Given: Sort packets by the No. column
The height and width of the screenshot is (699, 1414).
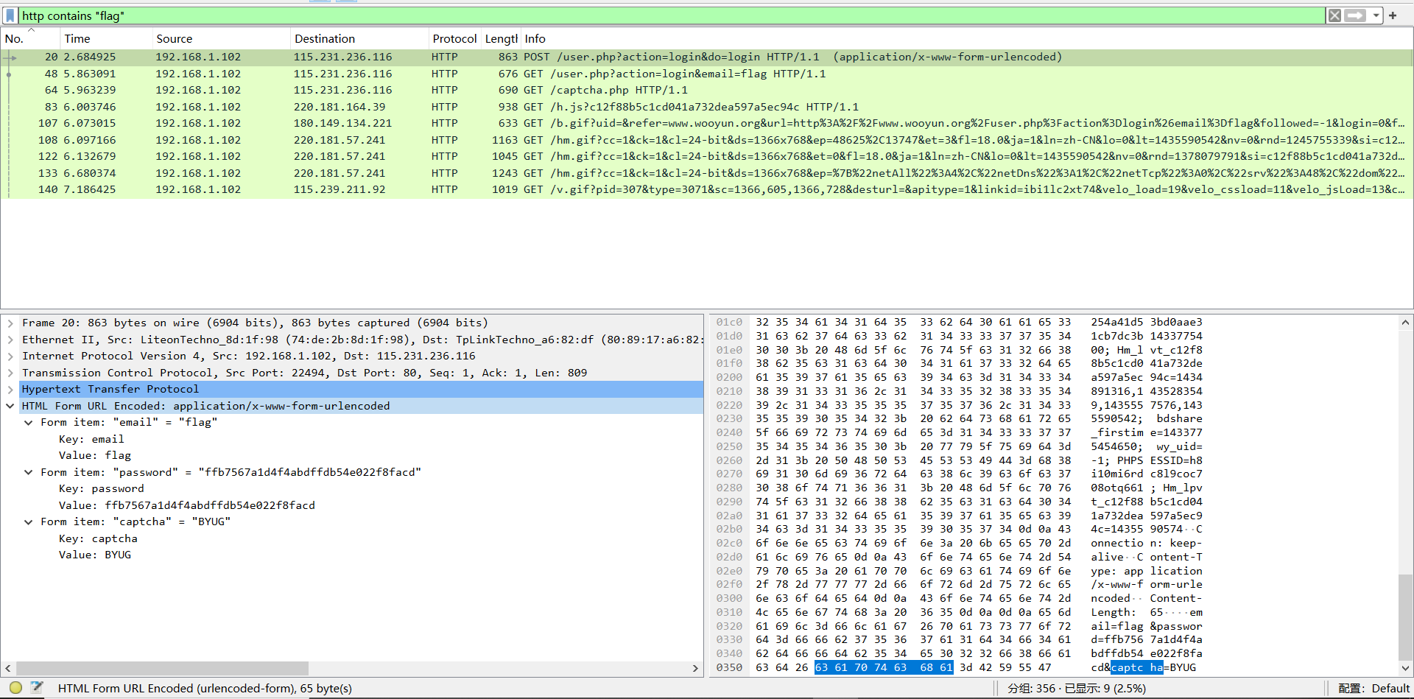Looking at the screenshot, I should click(29, 38).
